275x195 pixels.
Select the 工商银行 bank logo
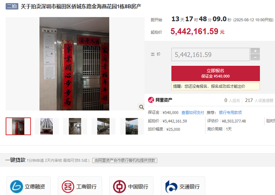(x=68, y=186)
